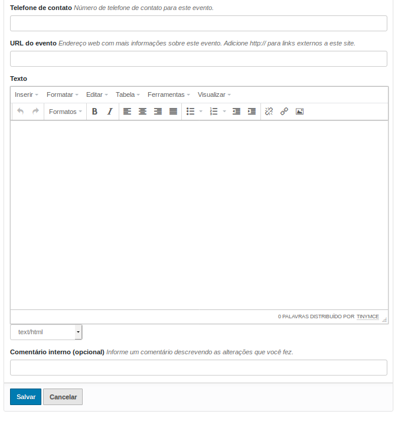Expand the text/html format selector
Viewport: 398px width, 421px height.
coord(78,332)
